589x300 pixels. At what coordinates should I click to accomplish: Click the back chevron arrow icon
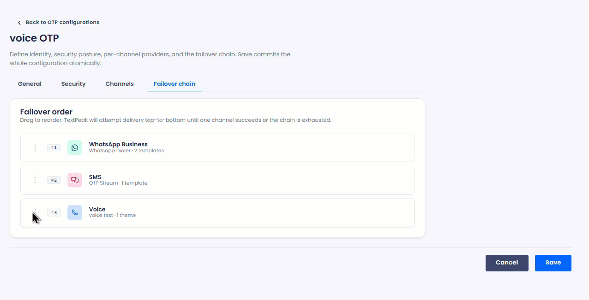[x=19, y=23]
